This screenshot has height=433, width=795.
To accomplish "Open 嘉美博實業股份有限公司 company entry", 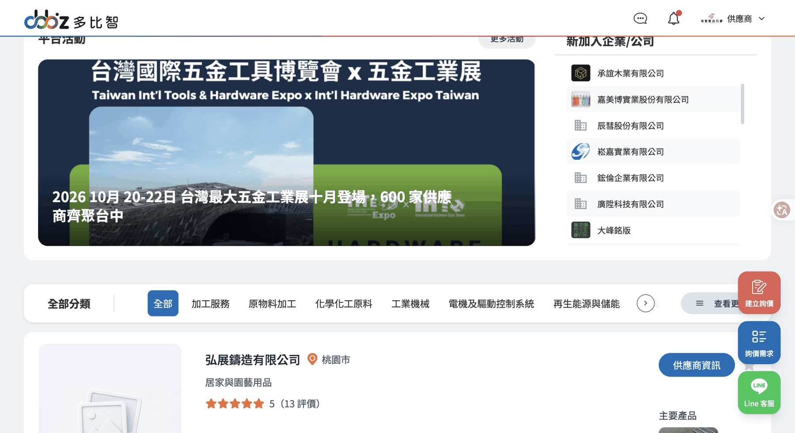I will pyautogui.click(x=653, y=99).
